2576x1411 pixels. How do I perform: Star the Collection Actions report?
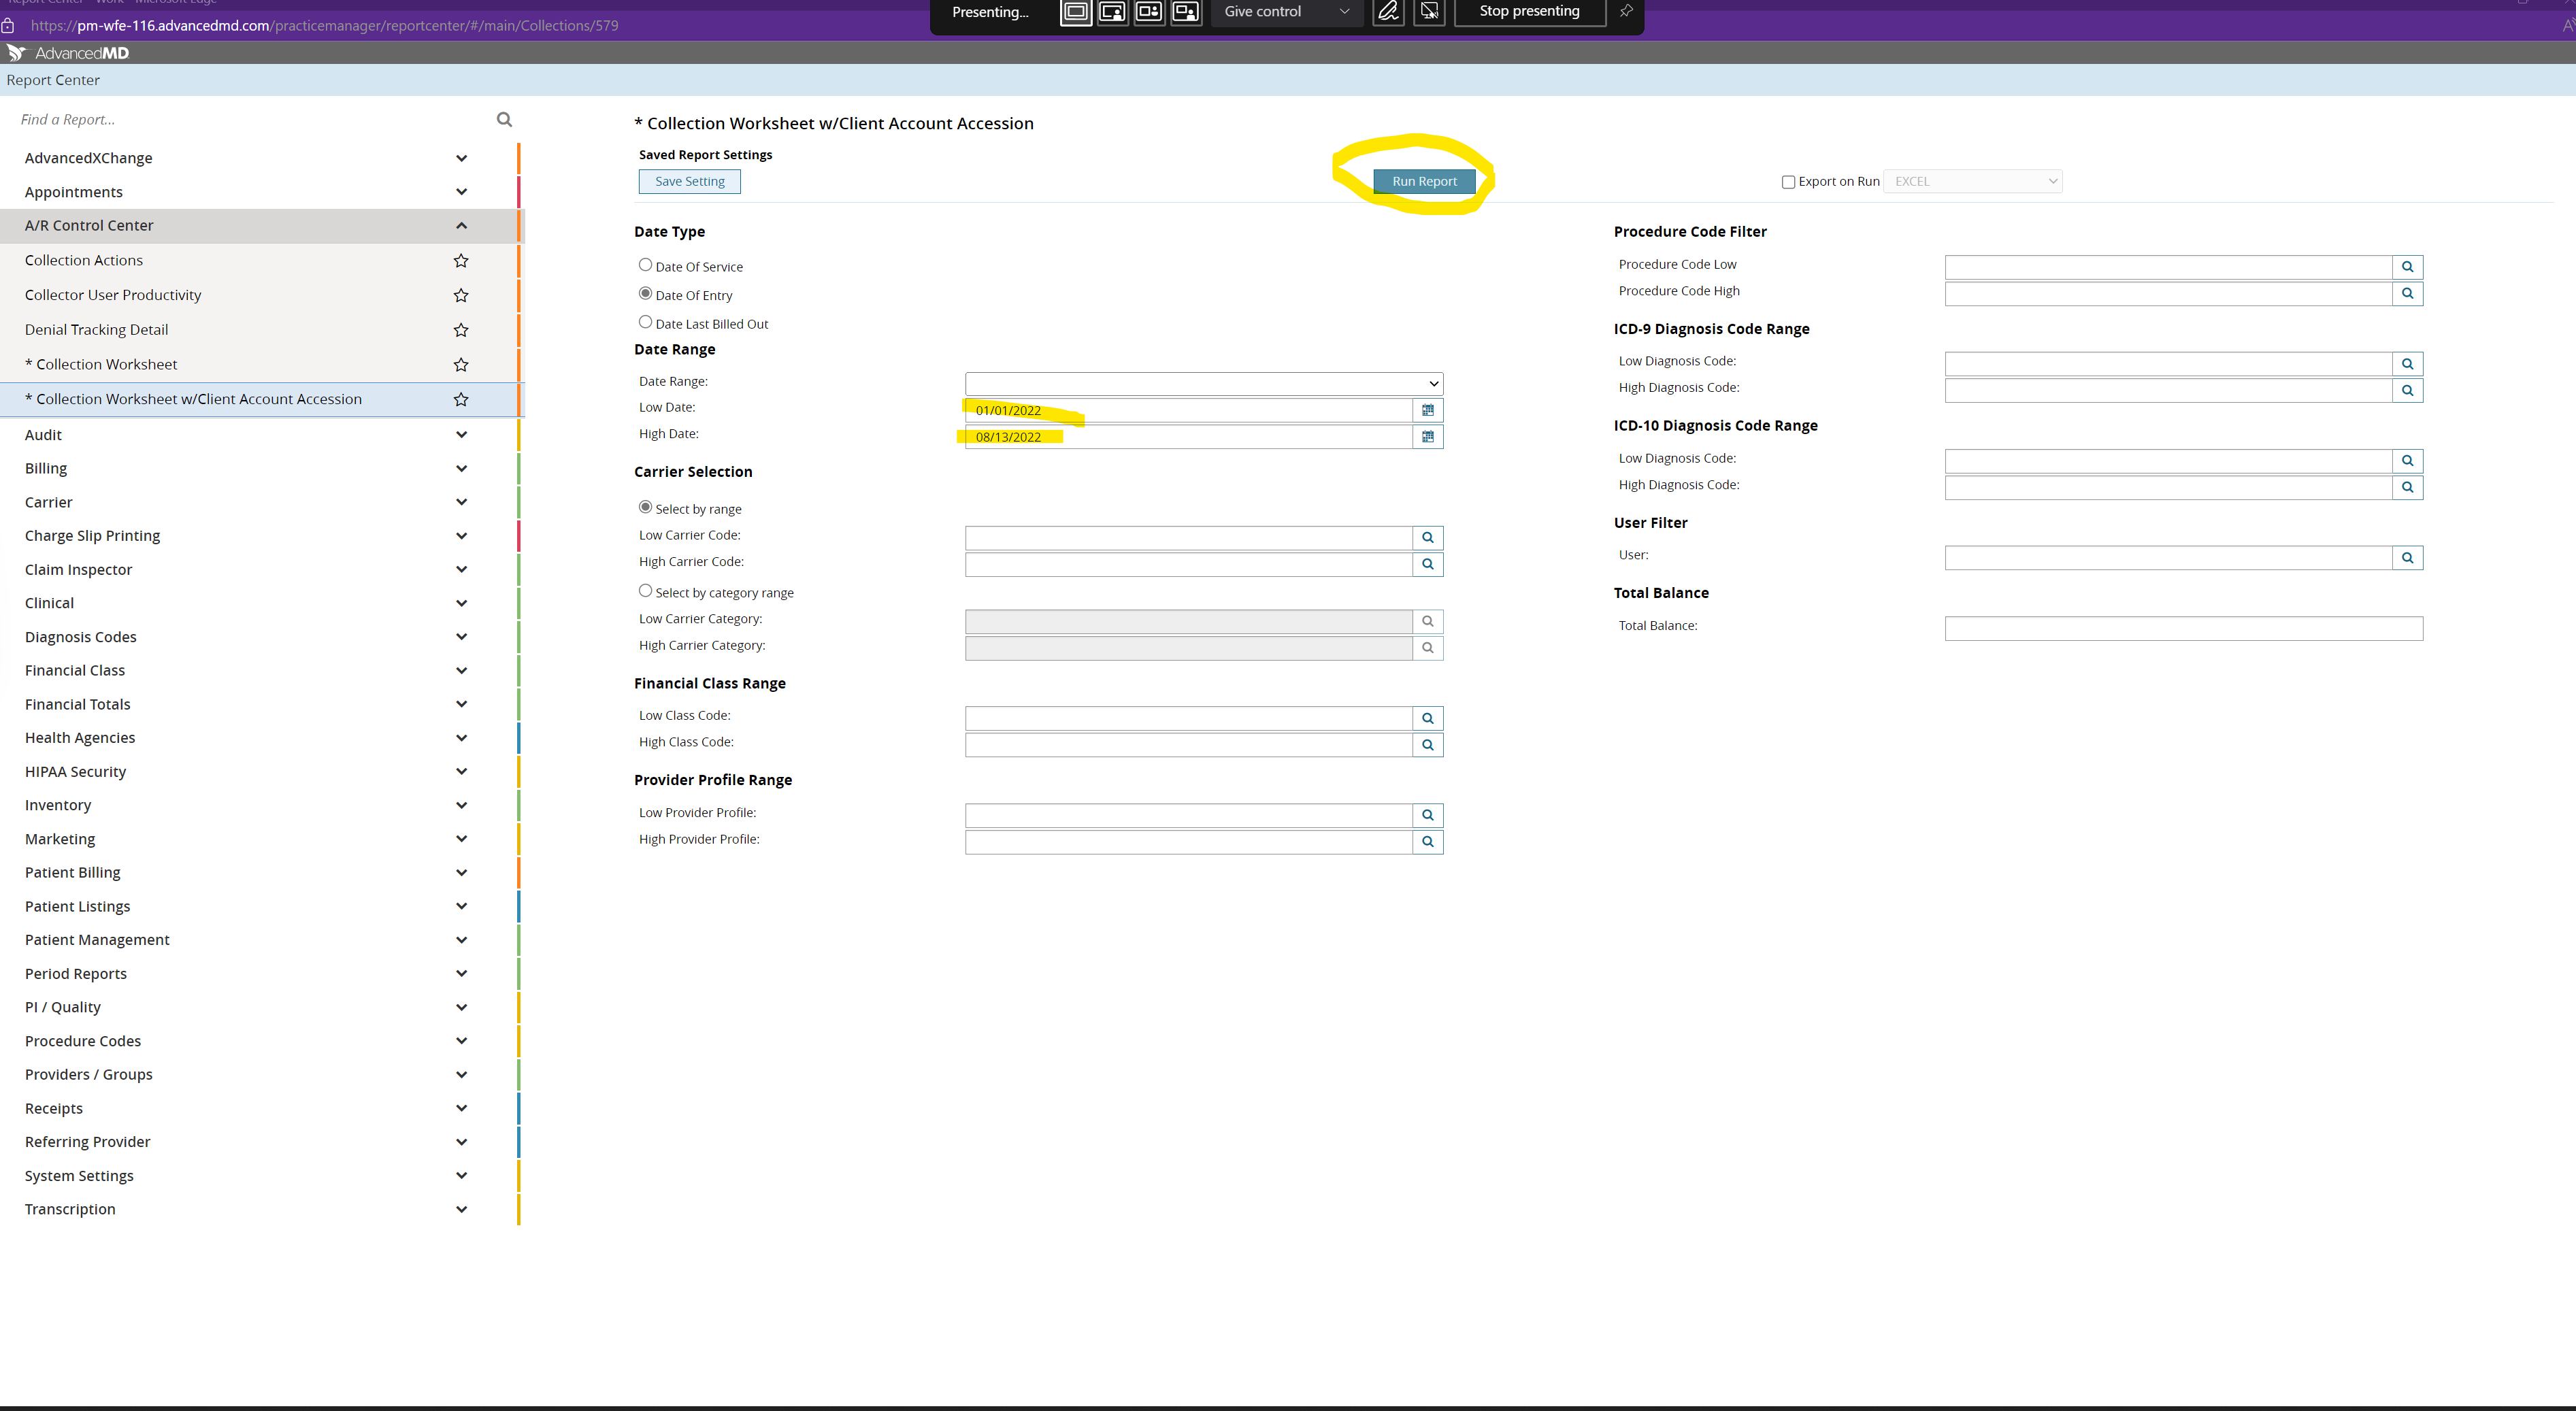pos(461,260)
